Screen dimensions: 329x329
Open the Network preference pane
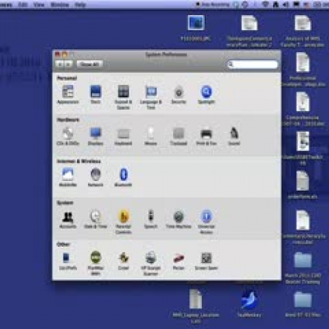pos(95,177)
